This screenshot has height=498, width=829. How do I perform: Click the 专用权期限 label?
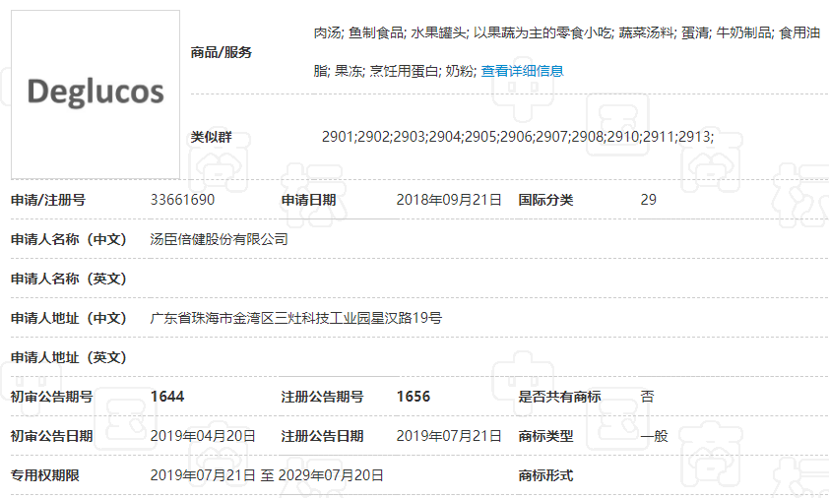tap(45, 475)
